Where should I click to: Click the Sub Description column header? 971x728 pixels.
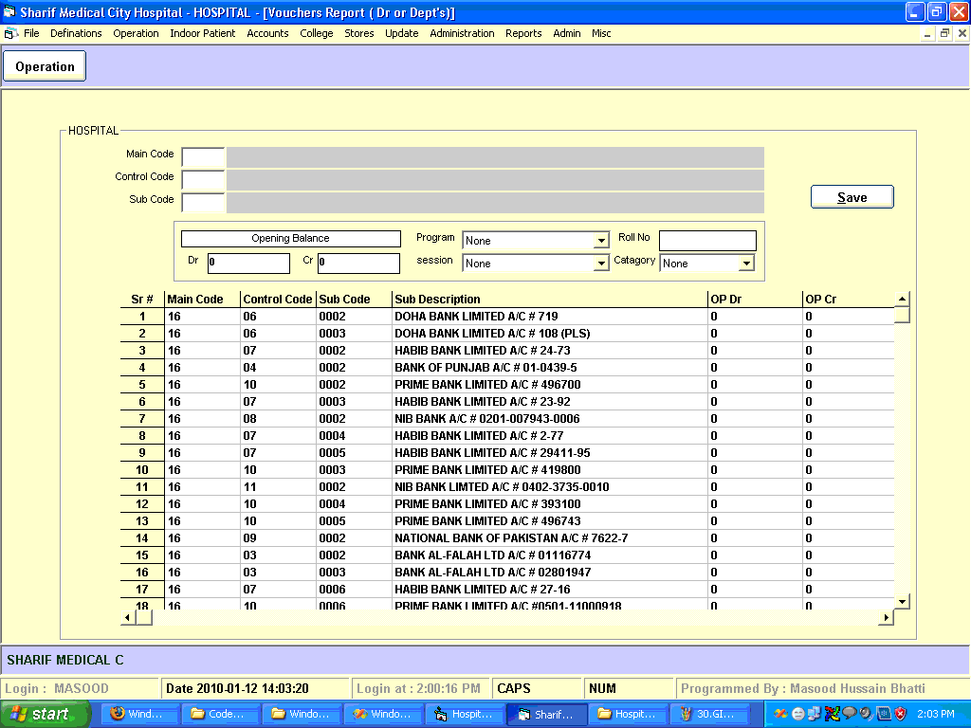pos(550,299)
